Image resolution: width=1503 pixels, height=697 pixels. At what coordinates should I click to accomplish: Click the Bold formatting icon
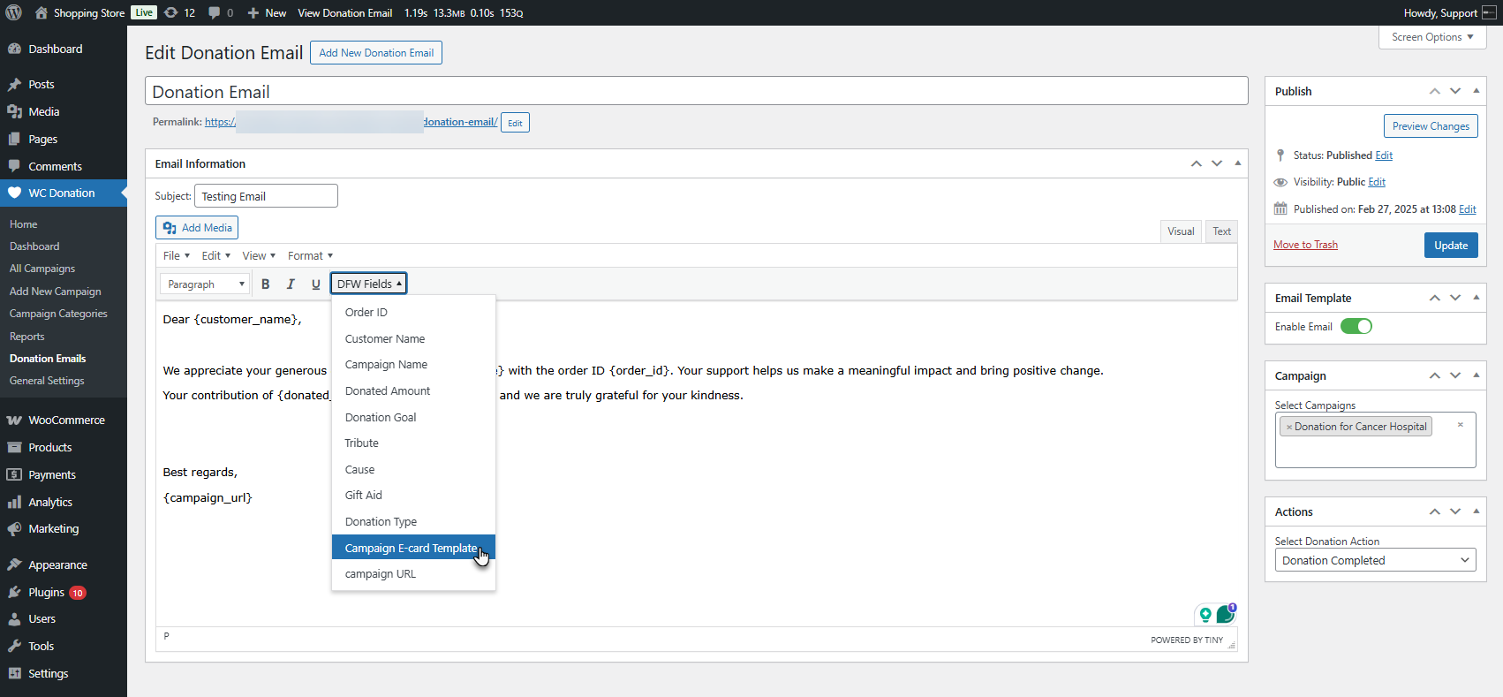point(265,284)
